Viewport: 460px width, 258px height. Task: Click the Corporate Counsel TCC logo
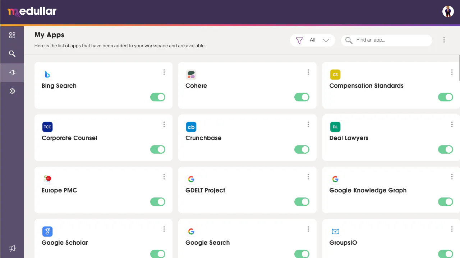47,127
